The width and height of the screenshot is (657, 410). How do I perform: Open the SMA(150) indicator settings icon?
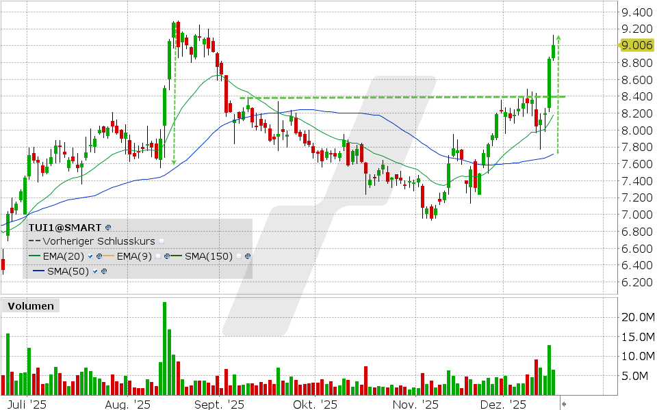(247, 257)
